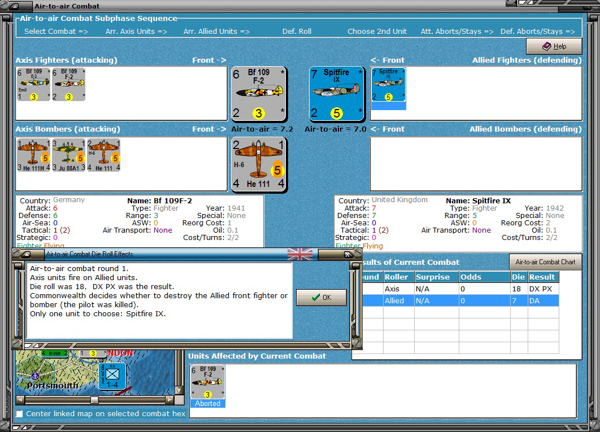The height and width of the screenshot is (432, 600).
Task: Click the Choose 2nd Unit subphase step
Action: pyautogui.click(x=377, y=32)
